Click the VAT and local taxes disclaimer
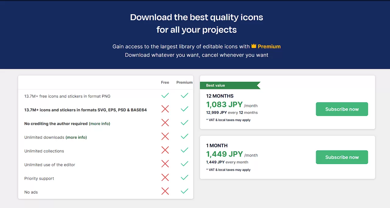The width and height of the screenshot is (390, 208). [229, 120]
